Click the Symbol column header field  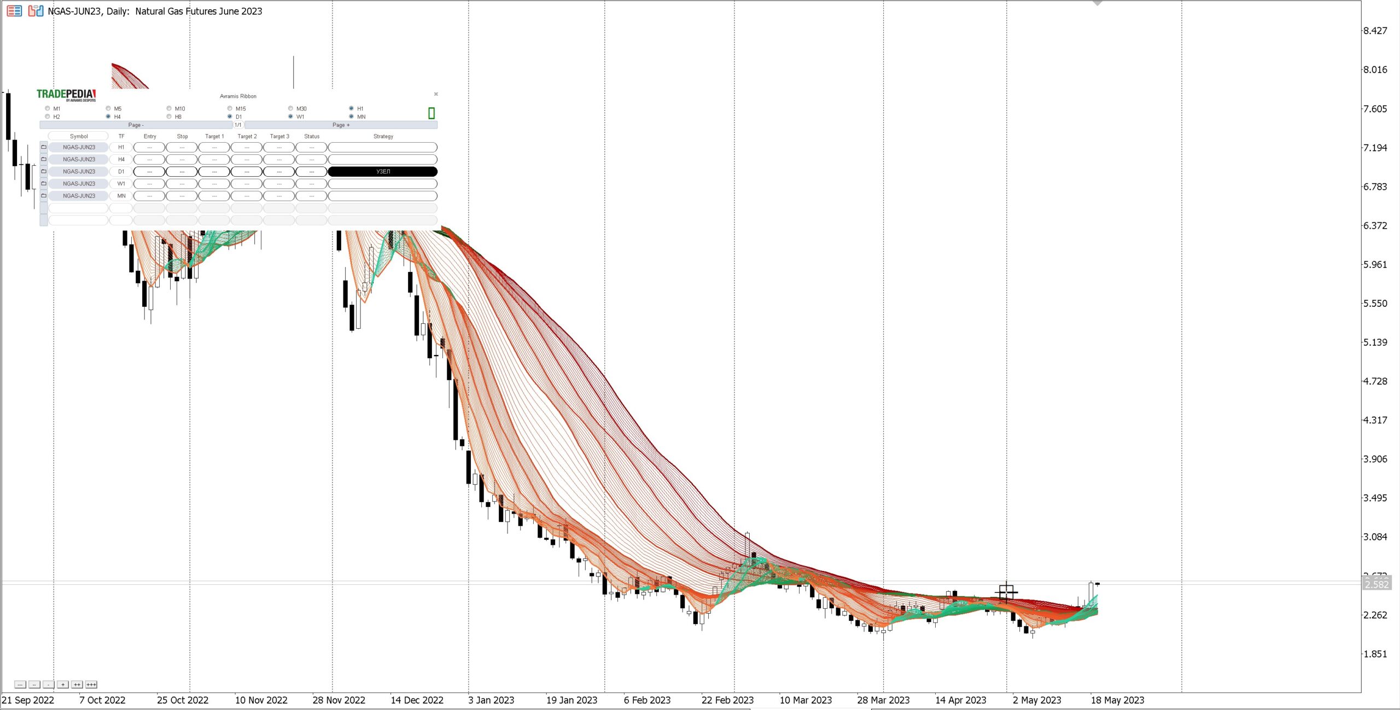(x=78, y=136)
